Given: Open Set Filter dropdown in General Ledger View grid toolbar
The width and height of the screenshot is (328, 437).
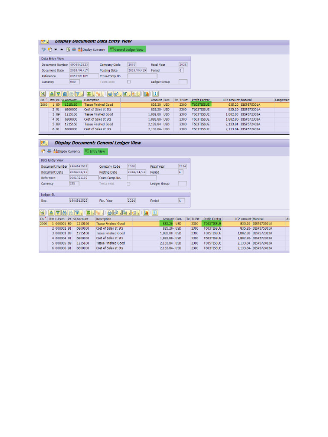Looking at the screenshot, I should (79, 213).
